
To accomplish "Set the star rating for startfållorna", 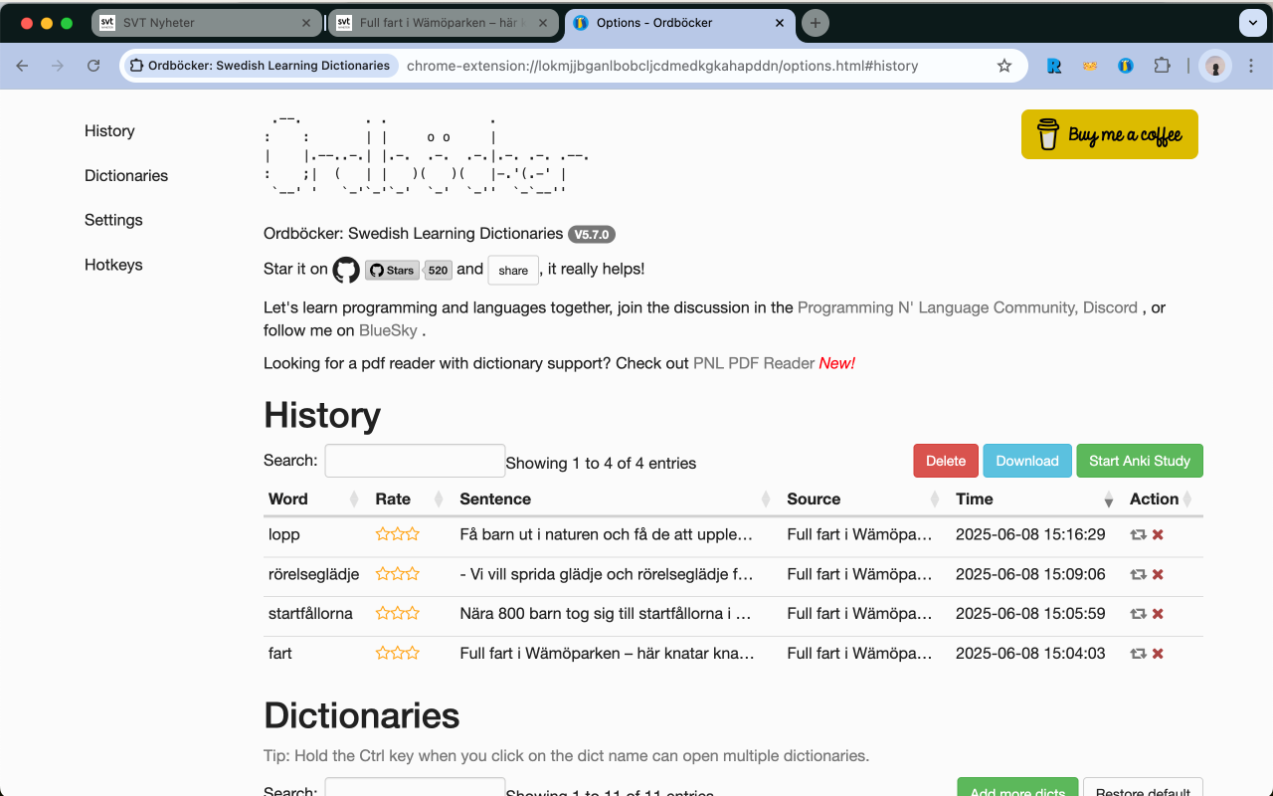I will pos(397,614).
